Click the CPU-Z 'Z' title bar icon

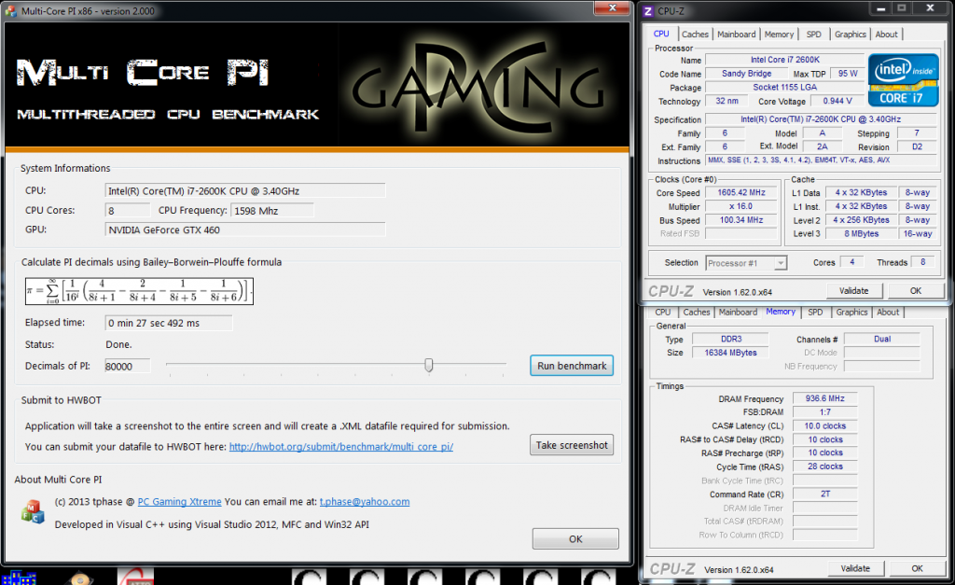(648, 11)
